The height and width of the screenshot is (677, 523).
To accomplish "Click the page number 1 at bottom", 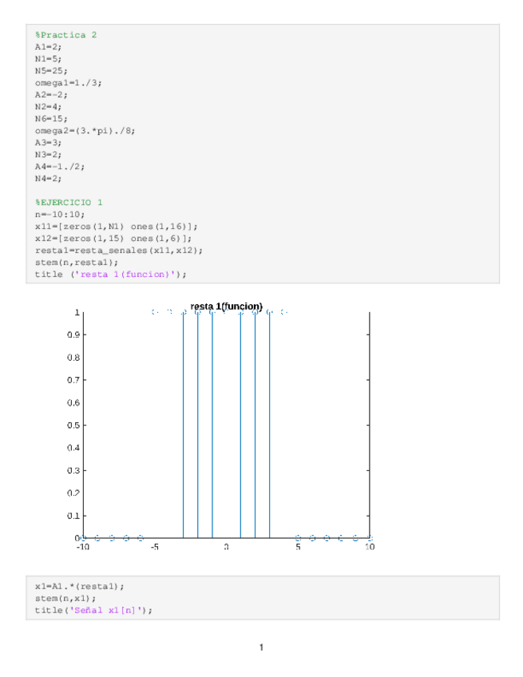I will click(x=261, y=647).
